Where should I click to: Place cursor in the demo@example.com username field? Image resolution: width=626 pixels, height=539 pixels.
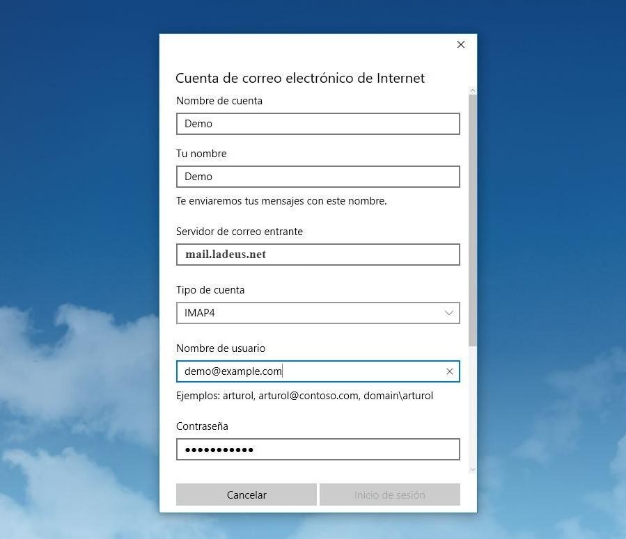(x=306, y=371)
